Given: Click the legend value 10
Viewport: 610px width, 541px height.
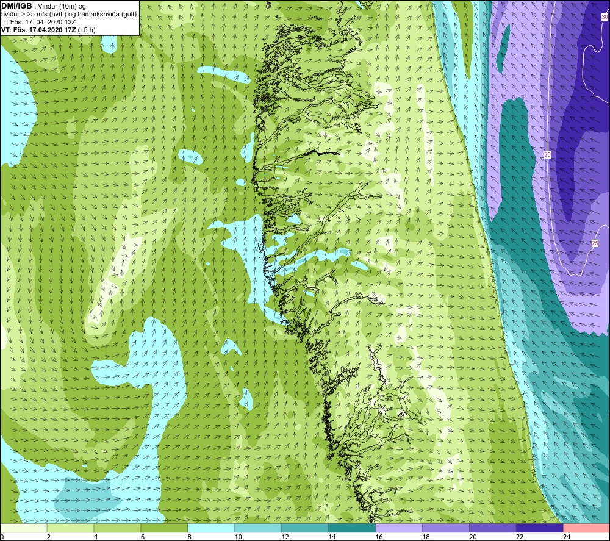Looking at the screenshot, I should click(238, 537).
